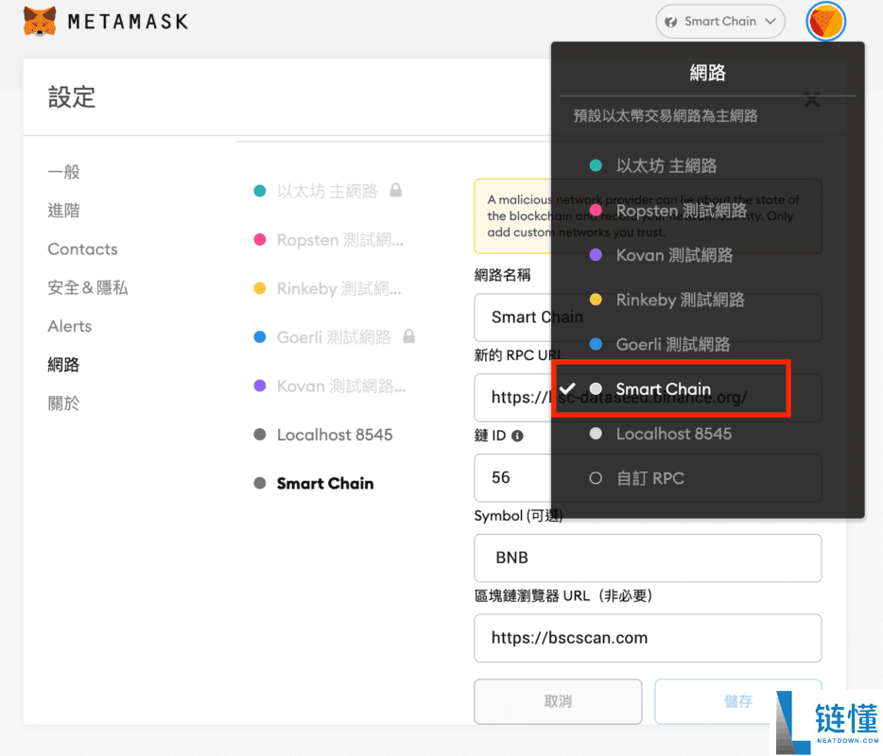The image size is (883, 756).
Task: Click the 取消 button
Action: [x=557, y=701]
